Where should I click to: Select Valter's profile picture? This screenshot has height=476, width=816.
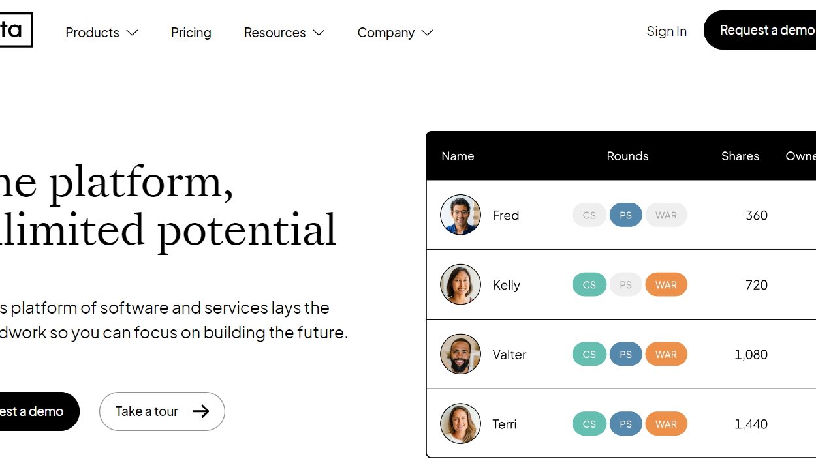[x=460, y=354]
